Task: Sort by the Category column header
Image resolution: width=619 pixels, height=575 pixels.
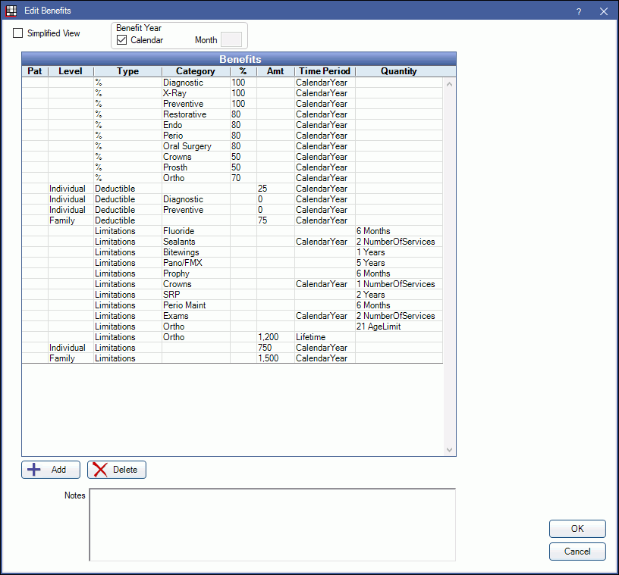Action: point(196,71)
